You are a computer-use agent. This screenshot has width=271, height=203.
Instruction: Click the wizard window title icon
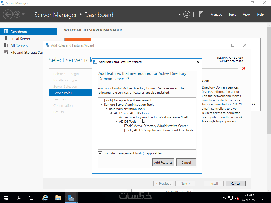[x=48, y=45]
